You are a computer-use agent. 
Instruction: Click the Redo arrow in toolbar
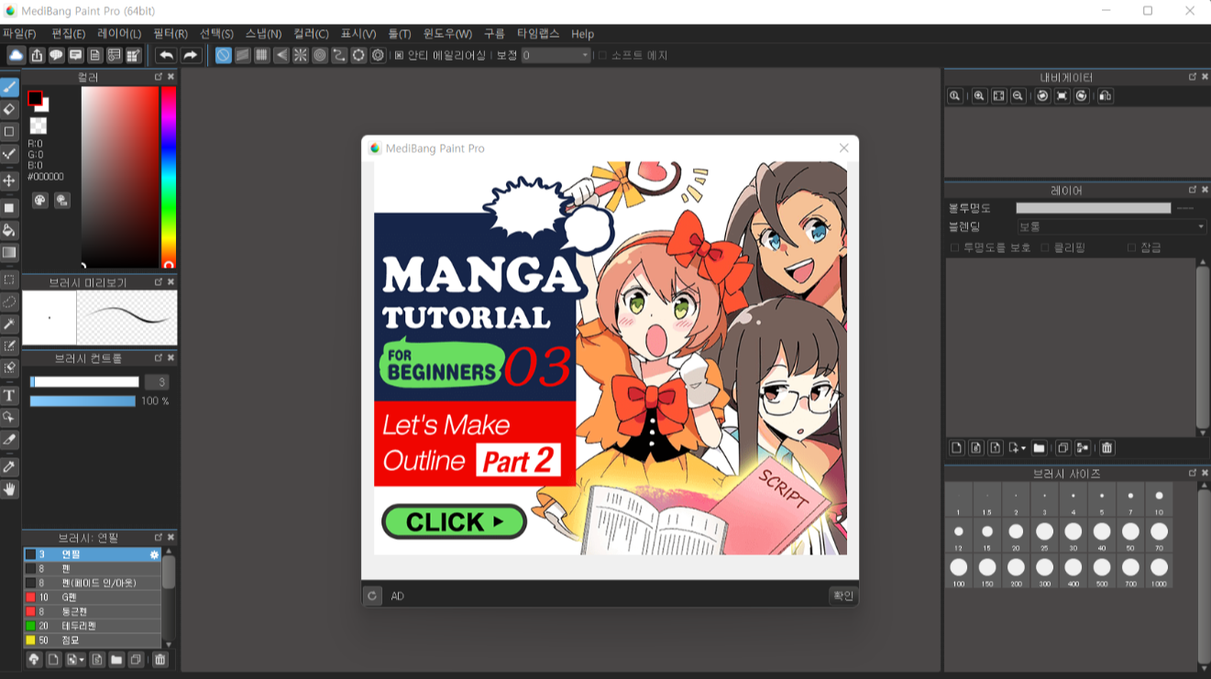click(191, 56)
